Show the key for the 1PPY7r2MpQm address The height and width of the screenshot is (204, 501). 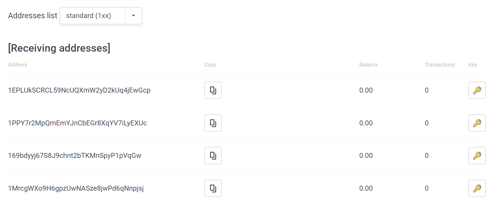(477, 123)
